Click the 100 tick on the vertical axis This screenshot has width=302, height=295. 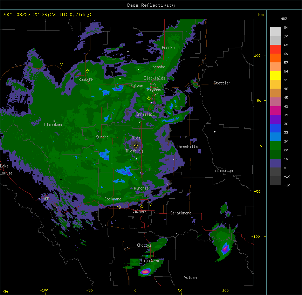pyautogui.click(x=257, y=55)
